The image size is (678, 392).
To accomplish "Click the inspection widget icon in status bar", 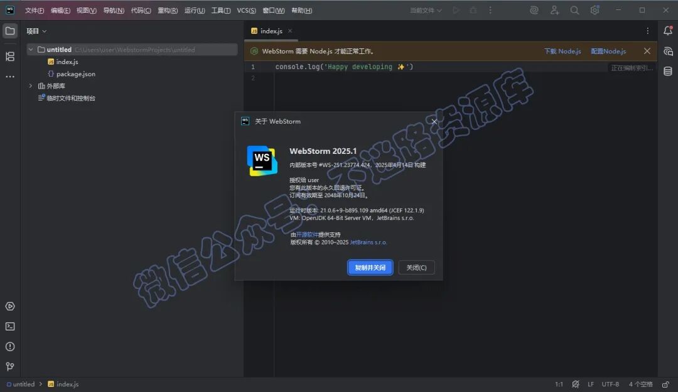I will coord(576,384).
